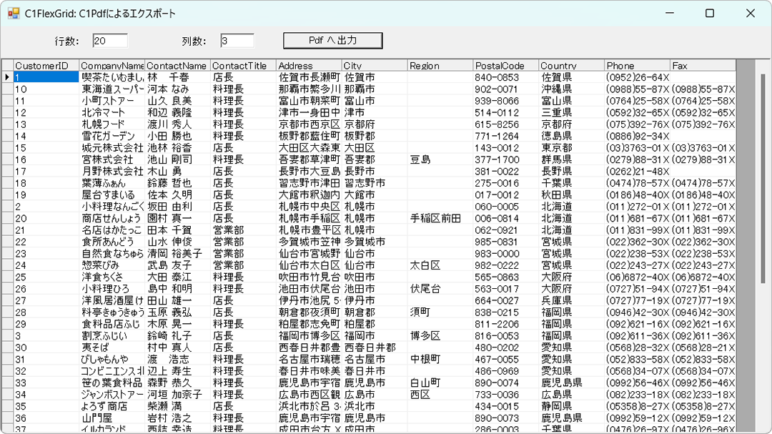This screenshot has height=434, width=772.
Task: Click postal code 771-1264
Action: 505,136
